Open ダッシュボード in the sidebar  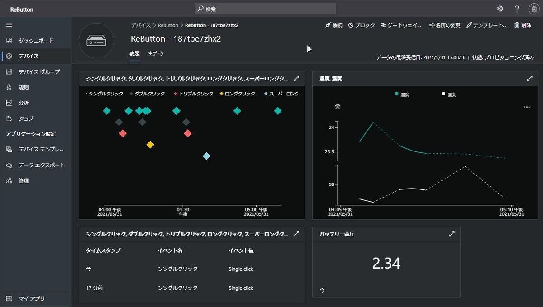click(x=36, y=41)
